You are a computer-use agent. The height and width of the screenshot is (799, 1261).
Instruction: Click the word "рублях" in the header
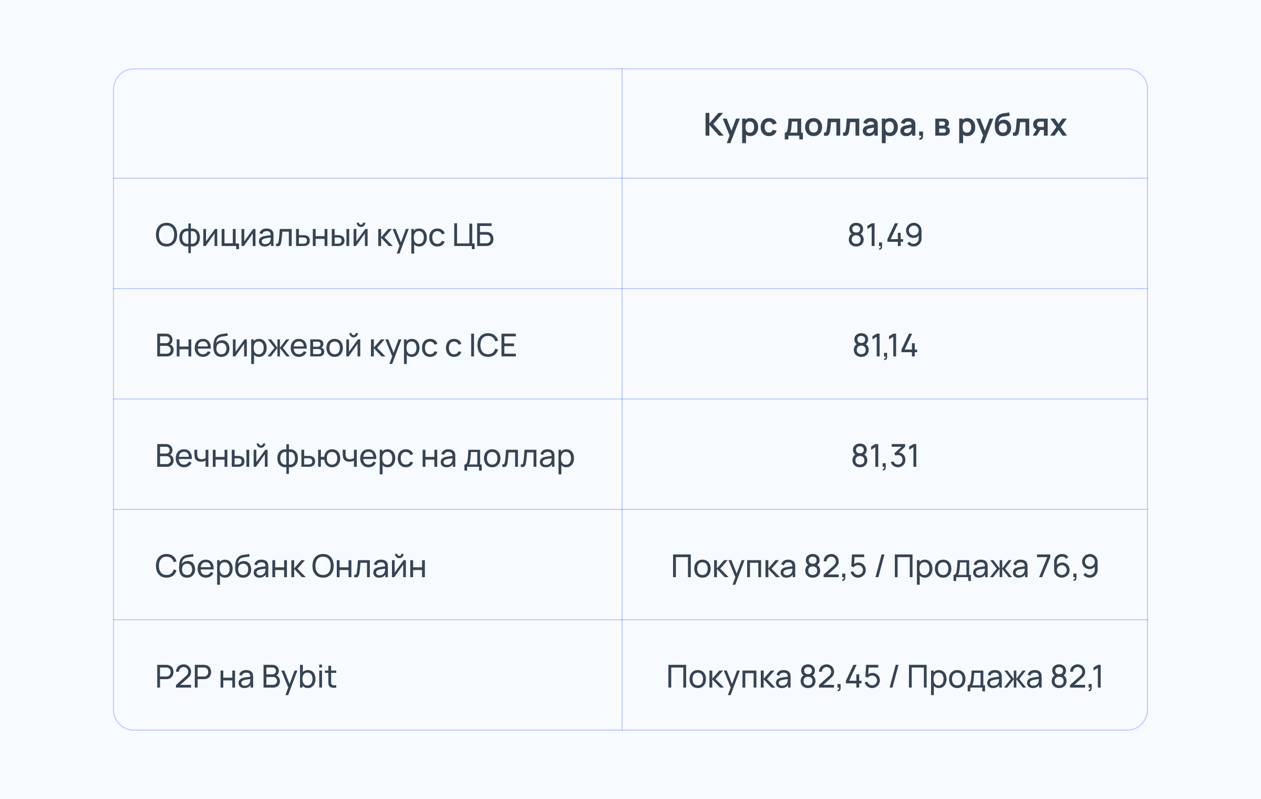coord(1012,125)
